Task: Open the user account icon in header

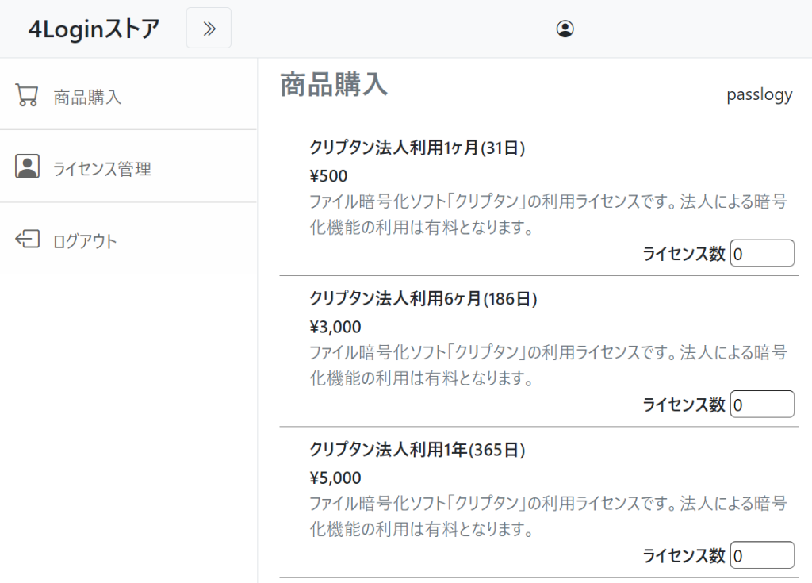Action: click(565, 29)
